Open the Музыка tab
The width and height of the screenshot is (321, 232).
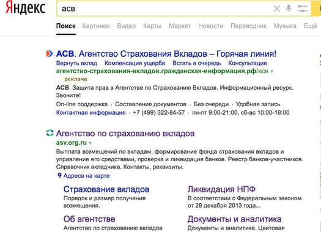[x=285, y=26]
